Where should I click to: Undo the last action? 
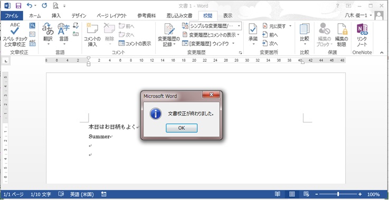pyautogui.click(x=30, y=5)
